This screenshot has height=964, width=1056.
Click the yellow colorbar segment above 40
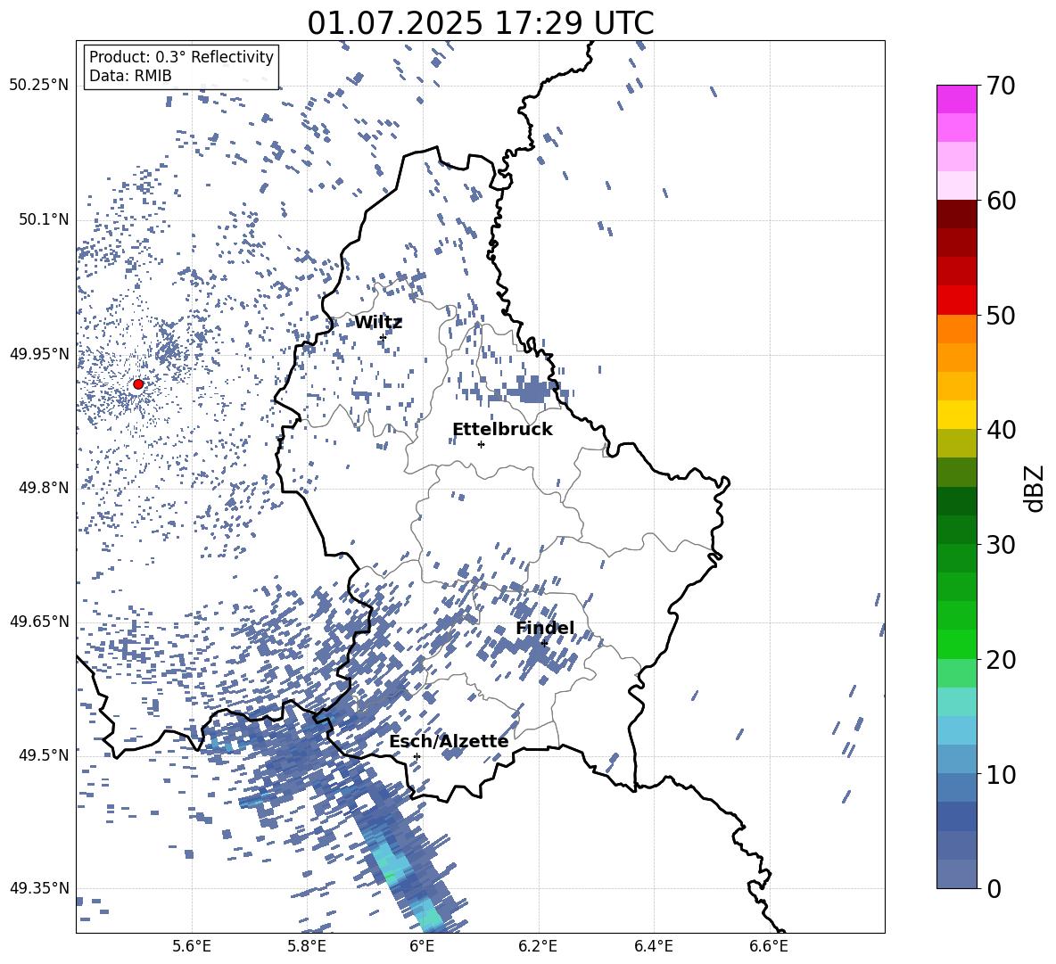(x=957, y=415)
